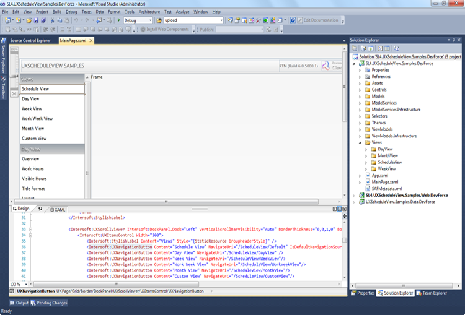The width and height of the screenshot is (465, 315).
Task: Click the designer horizontal scrollbar
Action: [x=166, y=202]
